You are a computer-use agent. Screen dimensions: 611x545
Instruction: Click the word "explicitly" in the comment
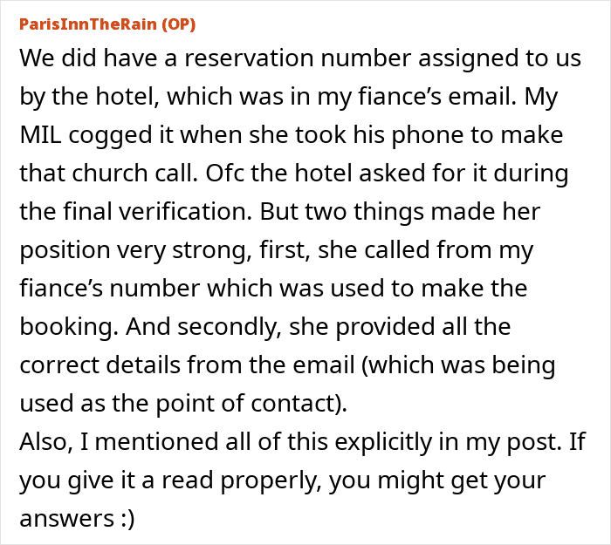pyautogui.click(x=382, y=443)
